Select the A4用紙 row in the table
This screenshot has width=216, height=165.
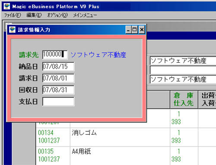click(126, 156)
